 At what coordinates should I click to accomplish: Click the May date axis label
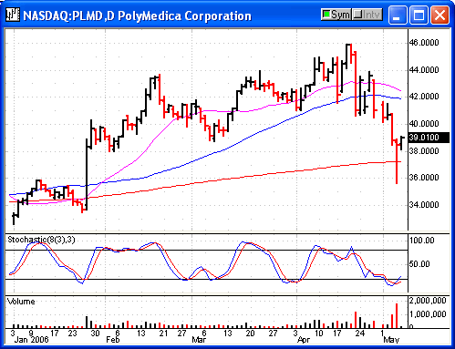click(x=391, y=340)
